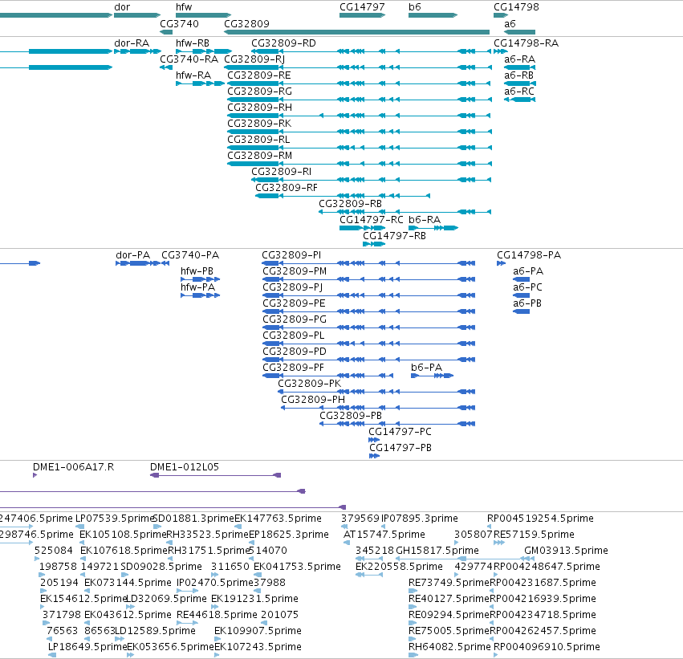Open EST GM03913.5prime

pyautogui.click(x=566, y=551)
